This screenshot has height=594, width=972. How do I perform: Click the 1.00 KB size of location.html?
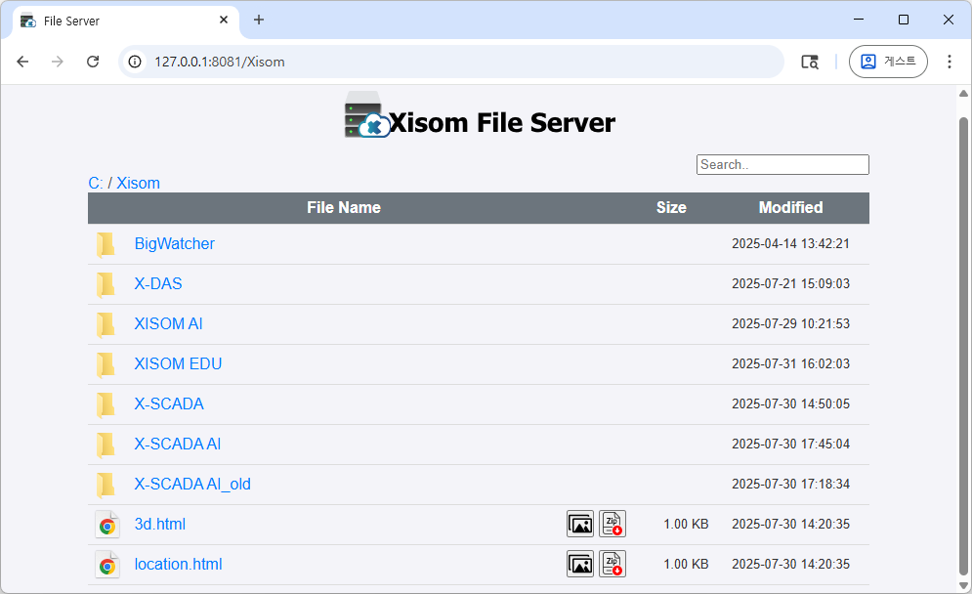[x=686, y=565]
